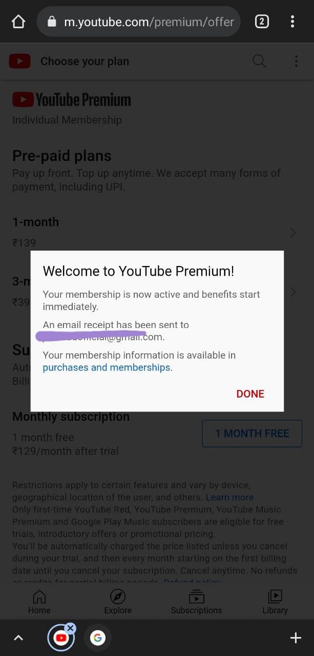Tap the site lock security icon
Screen dimensions: 314x656
click(51, 22)
